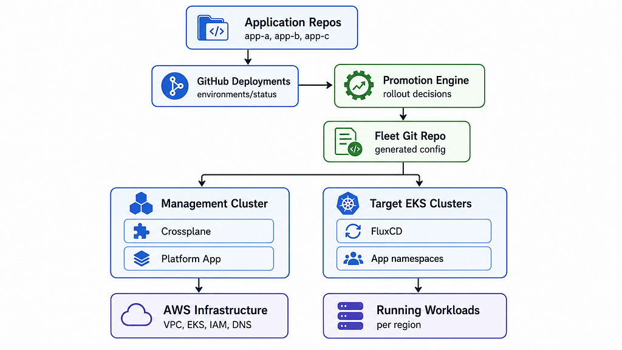
Task: Click the AWS Infrastructure cloud icon
Action: (137, 315)
